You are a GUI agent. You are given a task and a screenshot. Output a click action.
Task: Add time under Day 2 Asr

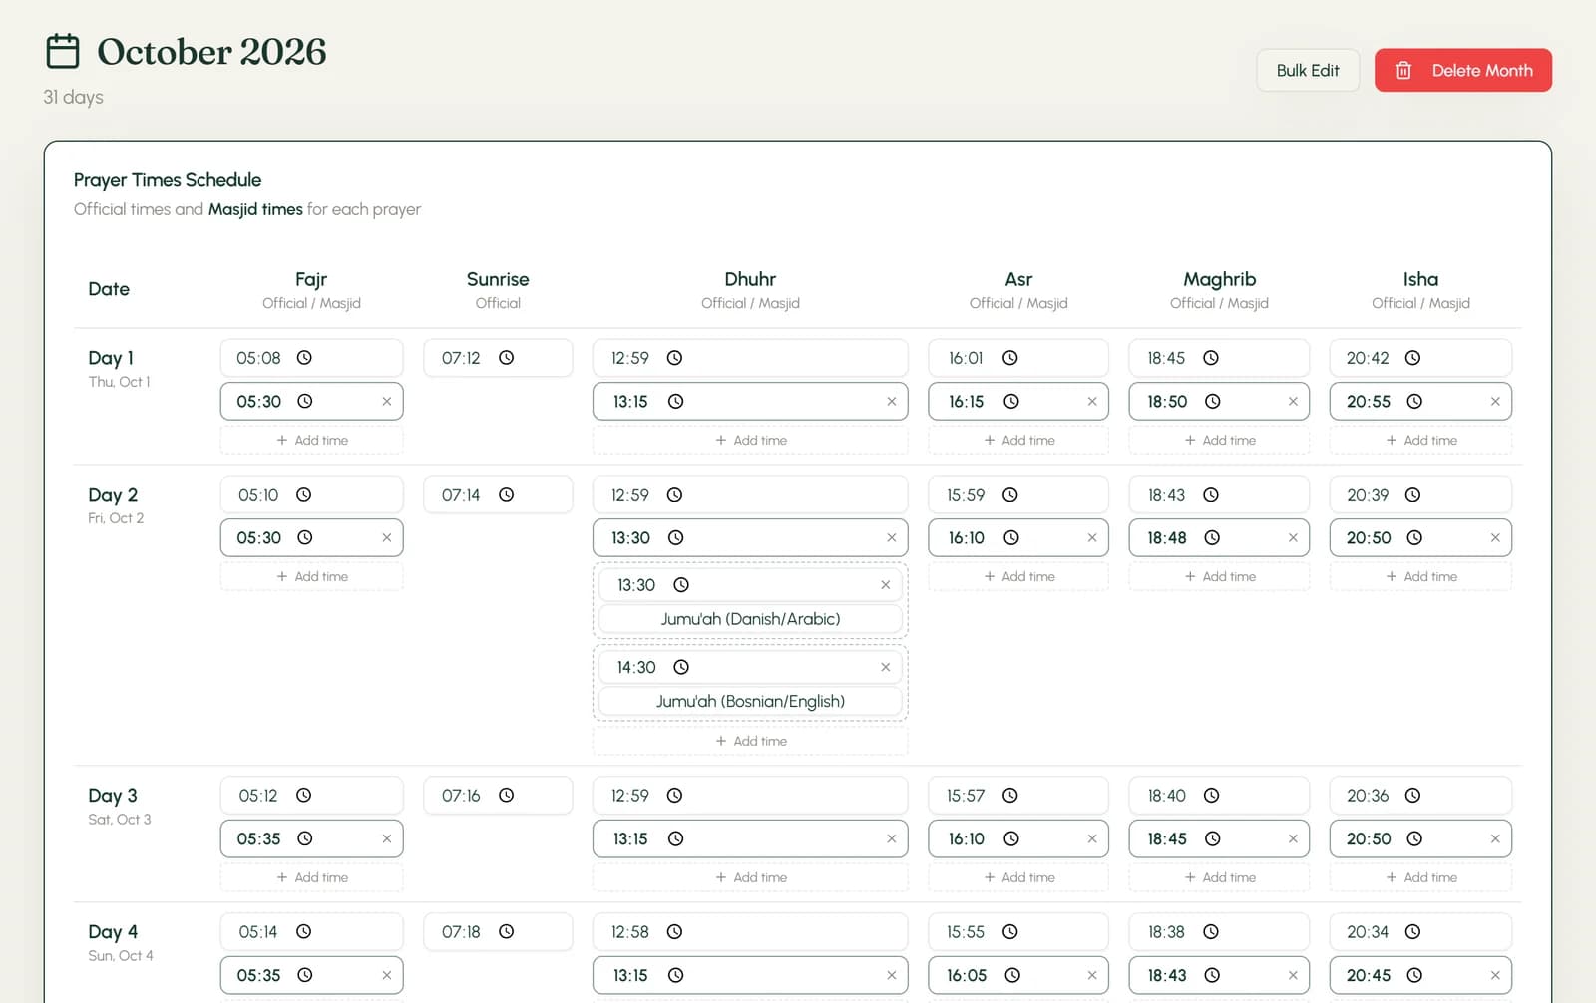[x=1018, y=577]
